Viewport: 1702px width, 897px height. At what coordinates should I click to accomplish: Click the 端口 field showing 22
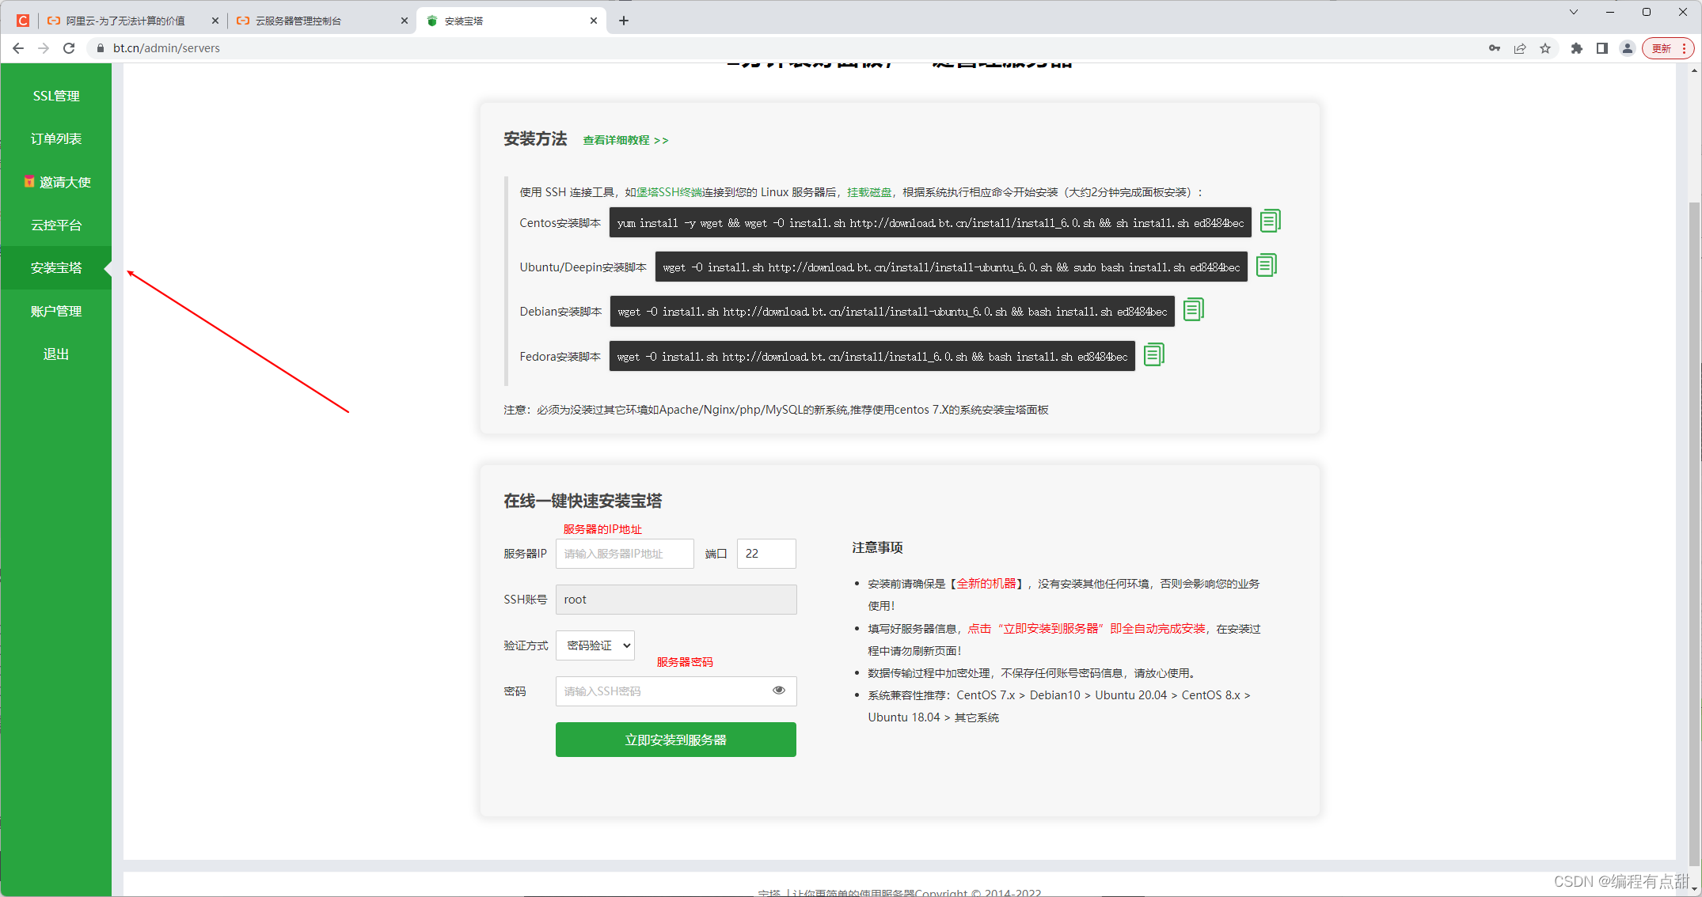pos(766,554)
